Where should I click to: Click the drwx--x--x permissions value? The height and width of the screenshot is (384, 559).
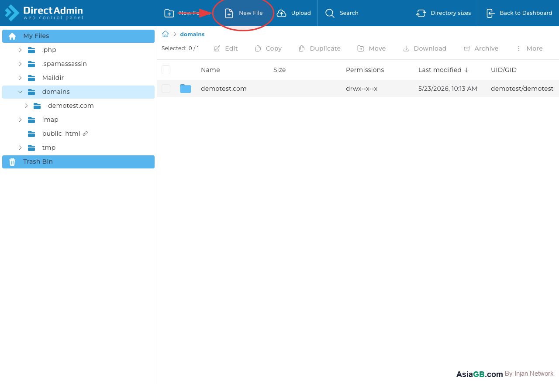point(362,89)
